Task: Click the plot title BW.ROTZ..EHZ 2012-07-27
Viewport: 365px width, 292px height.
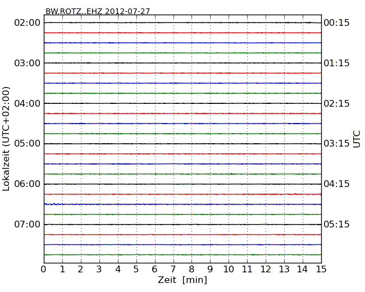Action: click(x=98, y=11)
